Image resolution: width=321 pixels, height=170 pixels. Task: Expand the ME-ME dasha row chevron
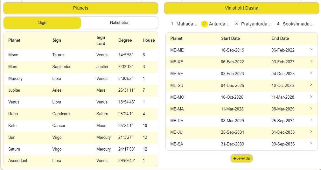click(x=311, y=50)
